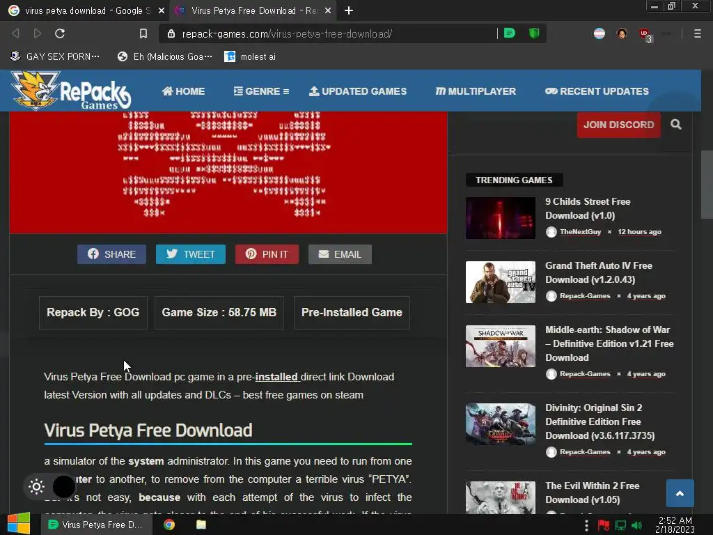713x535 pixels.
Task: Click the Chrome icon in the taskbar
Action: (x=169, y=525)
